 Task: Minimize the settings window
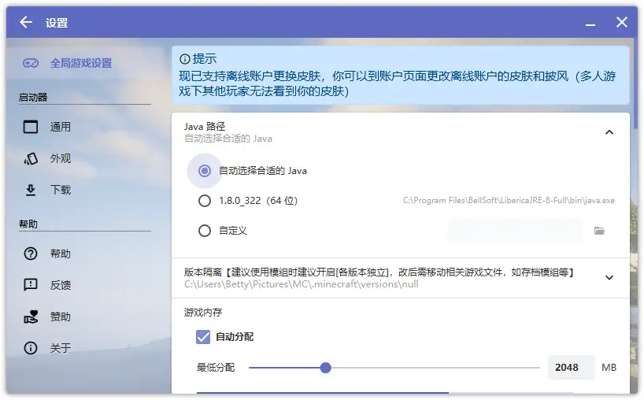coord(589,23)
